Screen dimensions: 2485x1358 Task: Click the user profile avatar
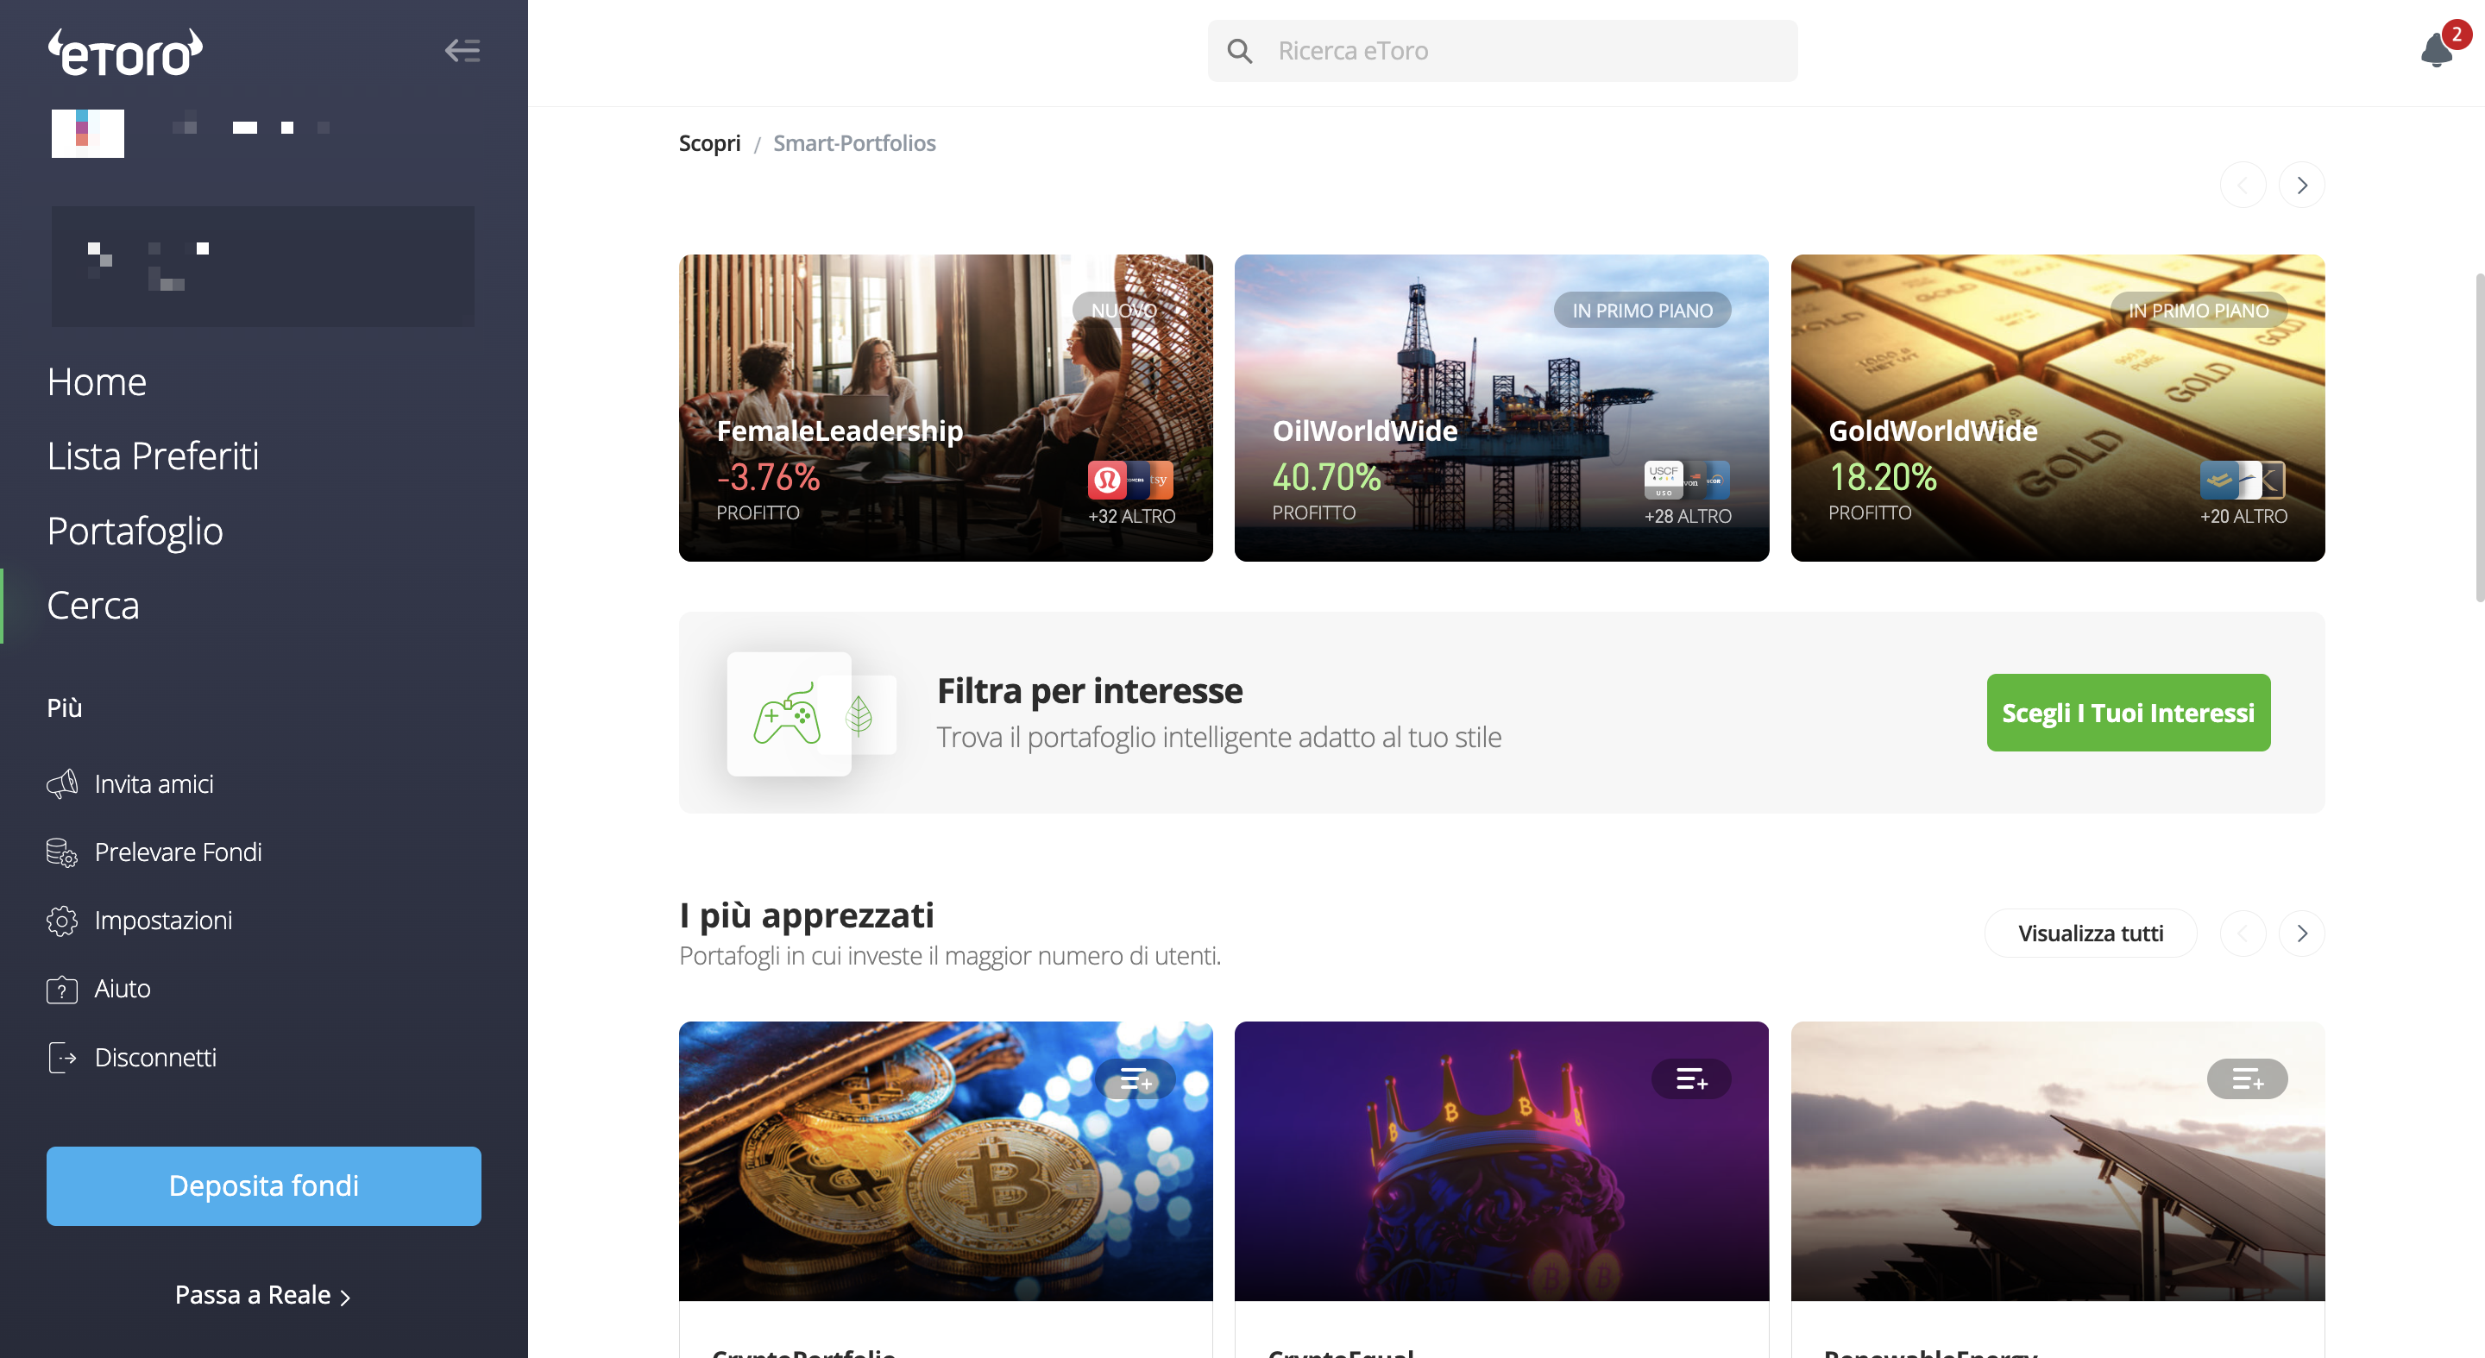click(x=88, y=133)
